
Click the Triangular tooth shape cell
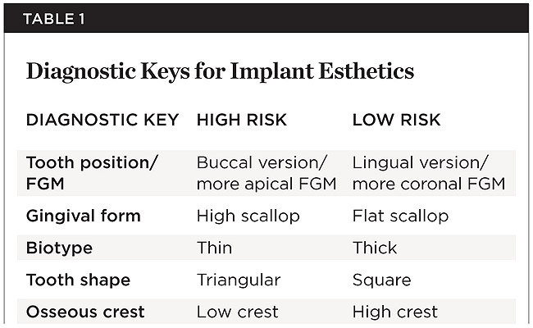point(238,280)
